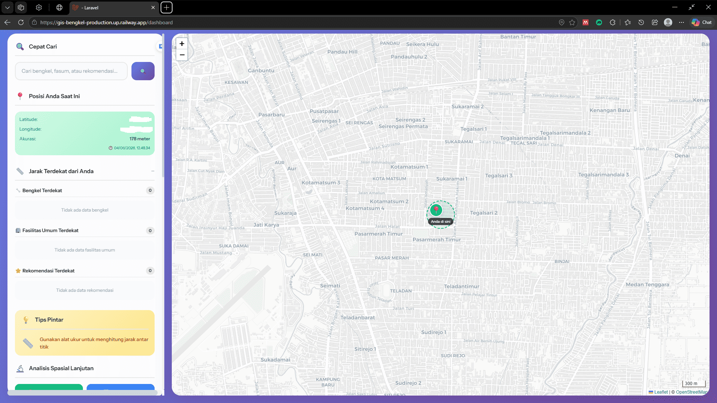Click the browser address bar URL

pyautogui.click(x=106, y=22)
